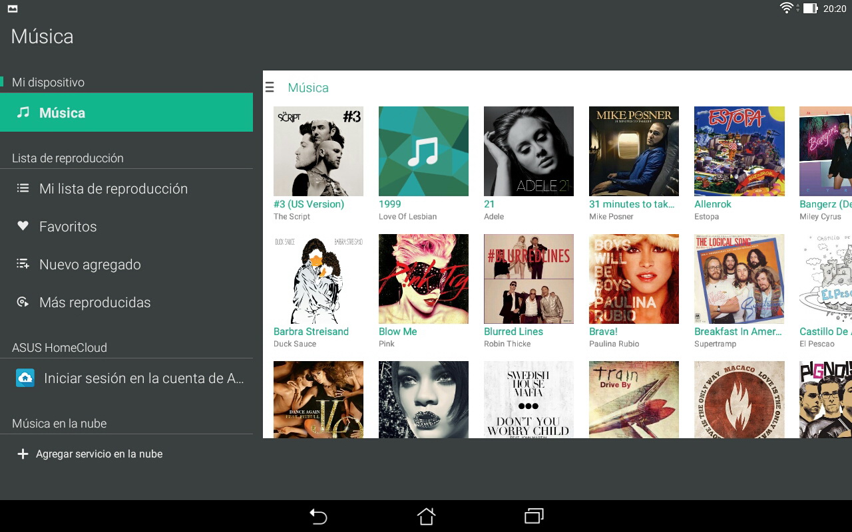Image resolution: width=852 pixels, height=532 pixels.
Task: Open Adele 21 album cover
Action: 529,151
